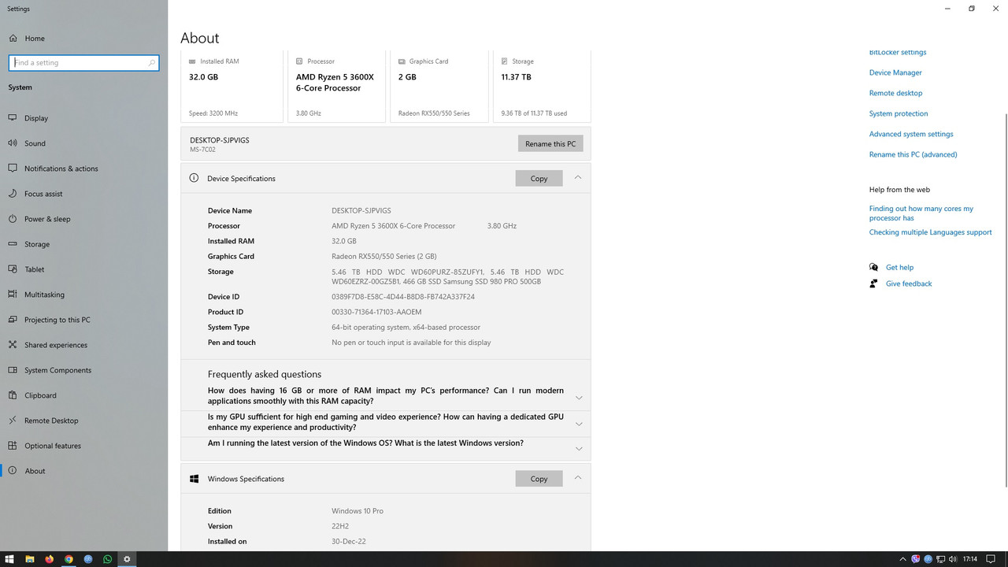The image size is (1008, 567).
Task: Click the Device ID value text
Action: click(403, 297)
